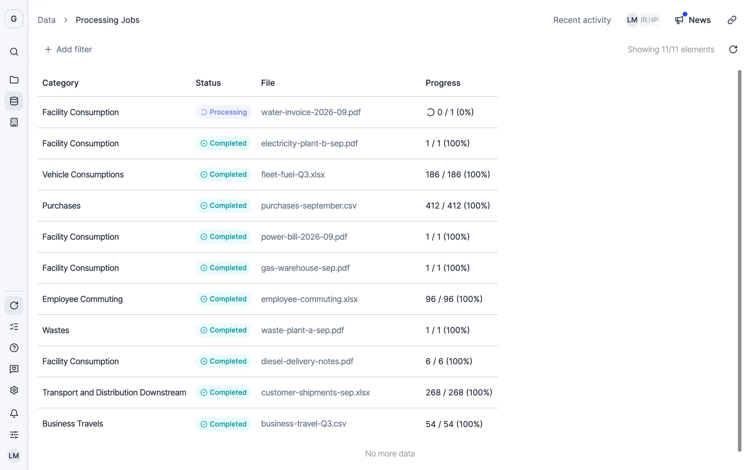Screen dimensions: 752x470
Task: Select water-invoice-2026-09.pdf file
Action: 311,112
